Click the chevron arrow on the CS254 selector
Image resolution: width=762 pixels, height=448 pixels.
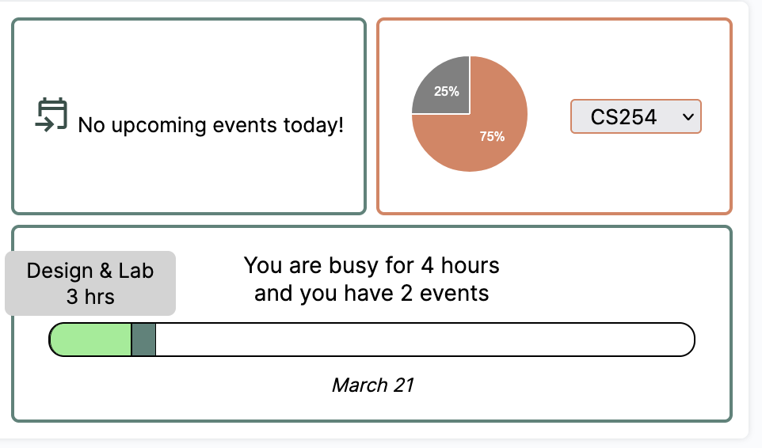688,117
